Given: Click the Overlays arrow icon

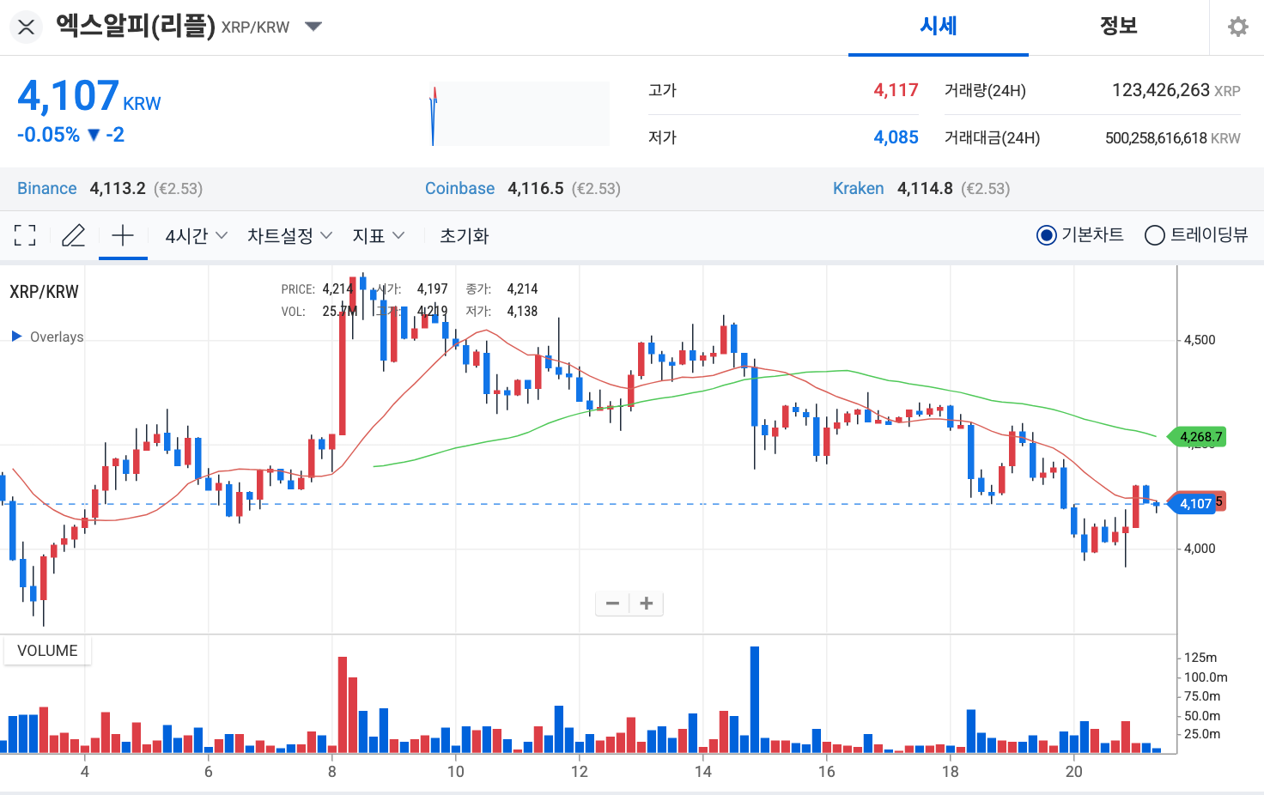Looking at the screenshot, I should tap(15, 337).
